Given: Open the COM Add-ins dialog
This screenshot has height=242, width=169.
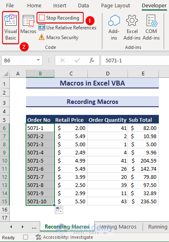Looking at the screenshot, I should 151,28.
